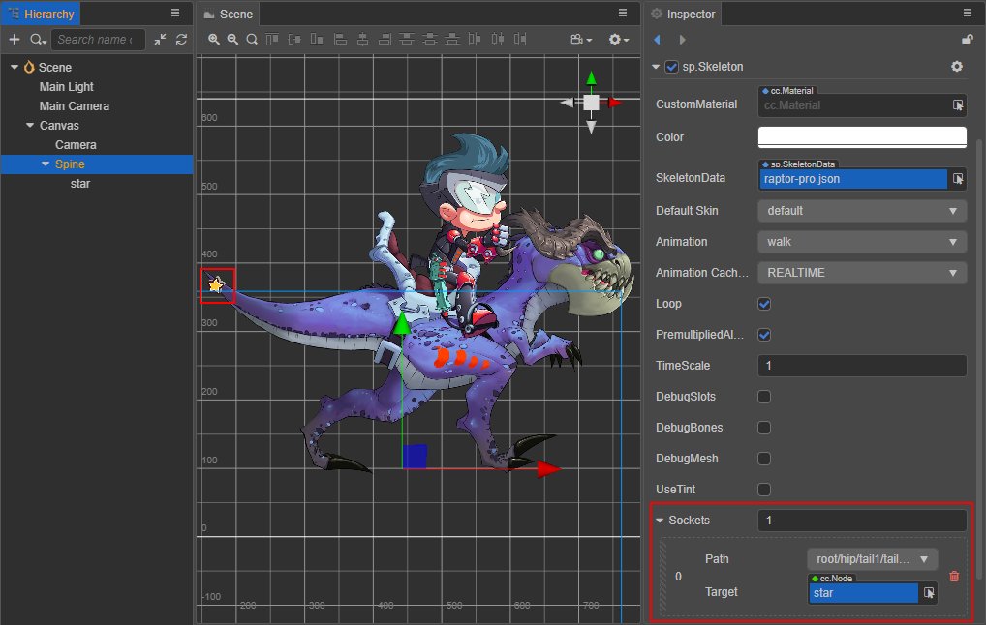Viewport: 986px width, 625px height.
Task: Open scene camera options dropdown
Action: pos(581,39)
